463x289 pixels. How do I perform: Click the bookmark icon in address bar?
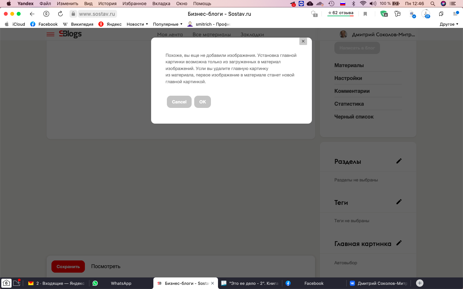[365, 14]
